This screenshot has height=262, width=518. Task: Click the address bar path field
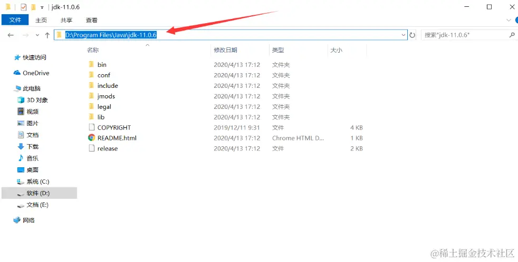pyautogui.click(x=231, y=35)
